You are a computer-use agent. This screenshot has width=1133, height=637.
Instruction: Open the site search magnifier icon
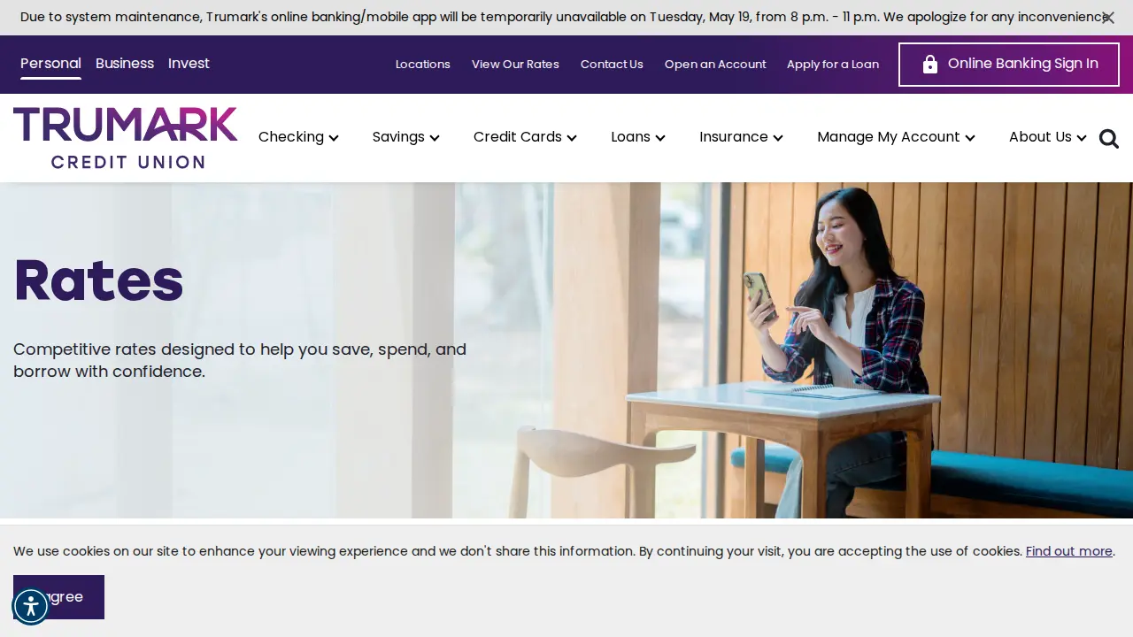tap(1109, 139)
